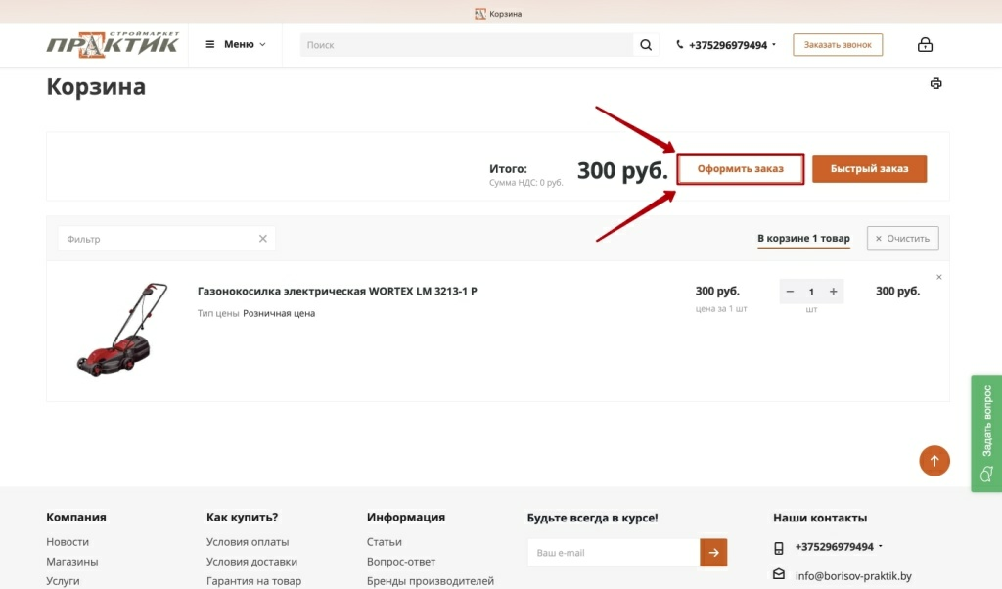The width and height of the screenshot is (1002, 589).
Task: Click the Оформить заказ button
Action: click(x=741, y=168)
